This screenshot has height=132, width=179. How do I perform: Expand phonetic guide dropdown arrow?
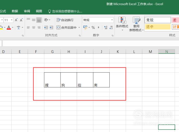23,27
